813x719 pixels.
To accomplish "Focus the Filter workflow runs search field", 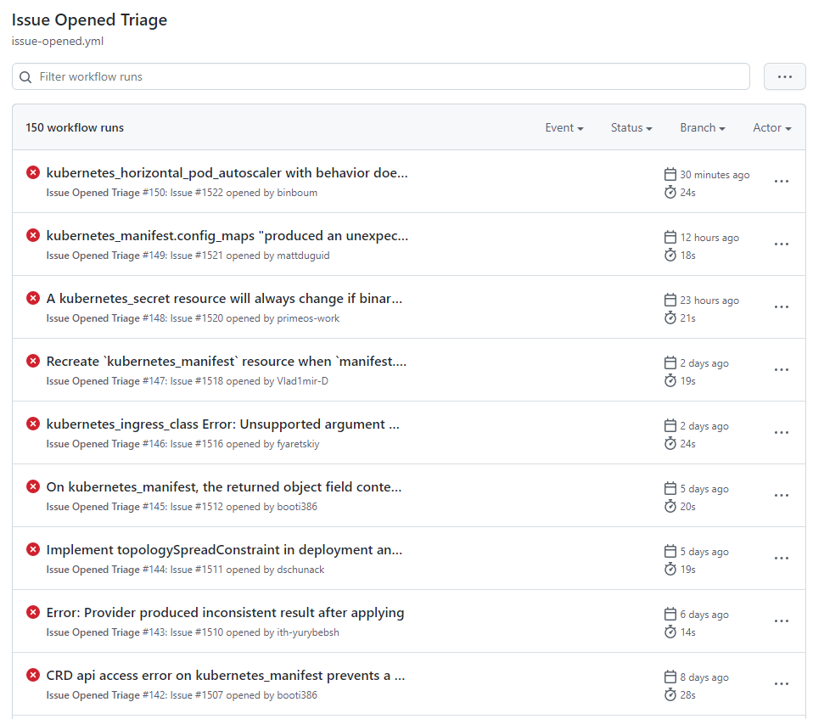I will (x=381, y=76).
